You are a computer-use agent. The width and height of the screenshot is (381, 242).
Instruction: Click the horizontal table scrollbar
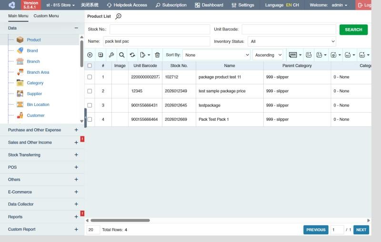click(x=120, y=221)
